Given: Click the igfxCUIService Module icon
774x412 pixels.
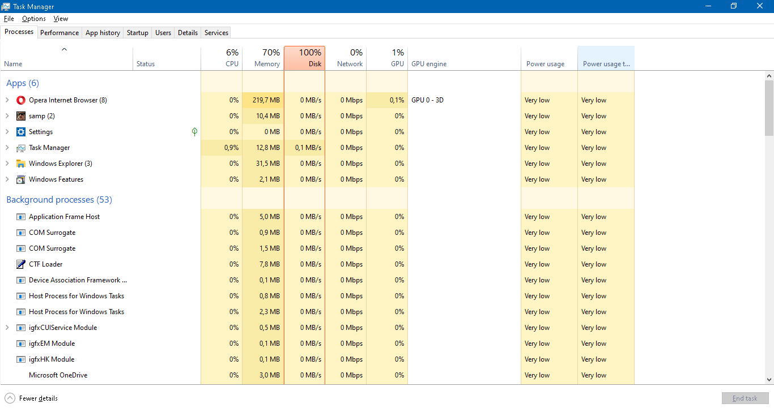Looking at the screenshot, I should [x=21, y=328].
